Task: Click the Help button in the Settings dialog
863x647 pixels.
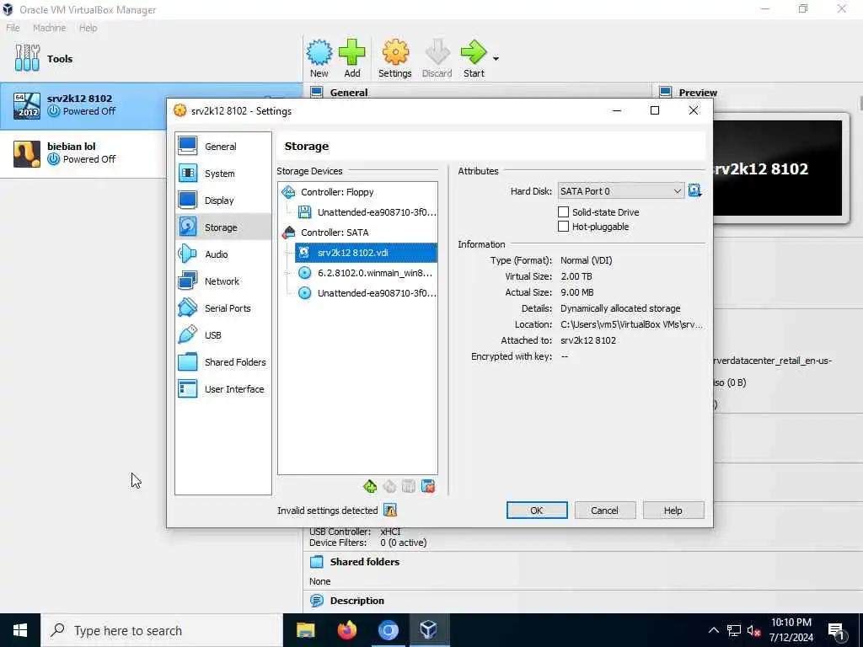Action: tap(673, 511)
